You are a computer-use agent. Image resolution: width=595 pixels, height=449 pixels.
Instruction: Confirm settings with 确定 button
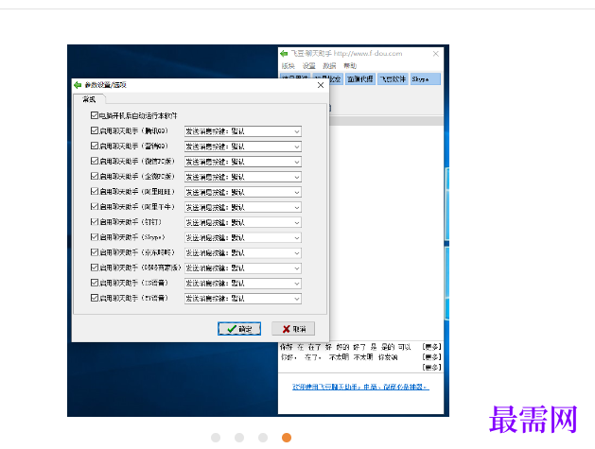point(239,329)
